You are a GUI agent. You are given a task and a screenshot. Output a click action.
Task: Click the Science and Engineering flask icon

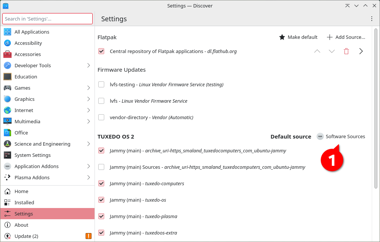[7, 144]
